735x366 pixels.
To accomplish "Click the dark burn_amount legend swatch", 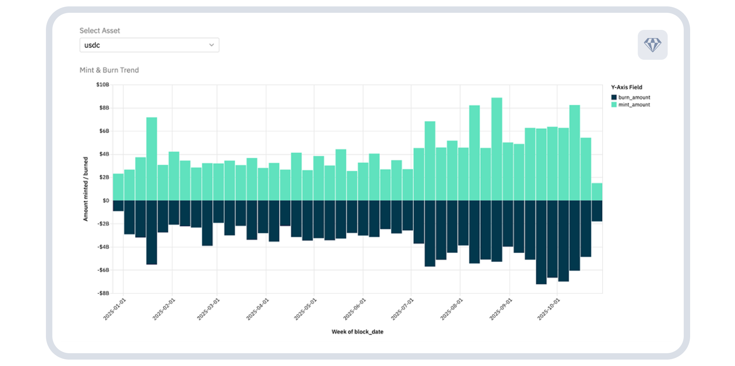I will point(614,97).
